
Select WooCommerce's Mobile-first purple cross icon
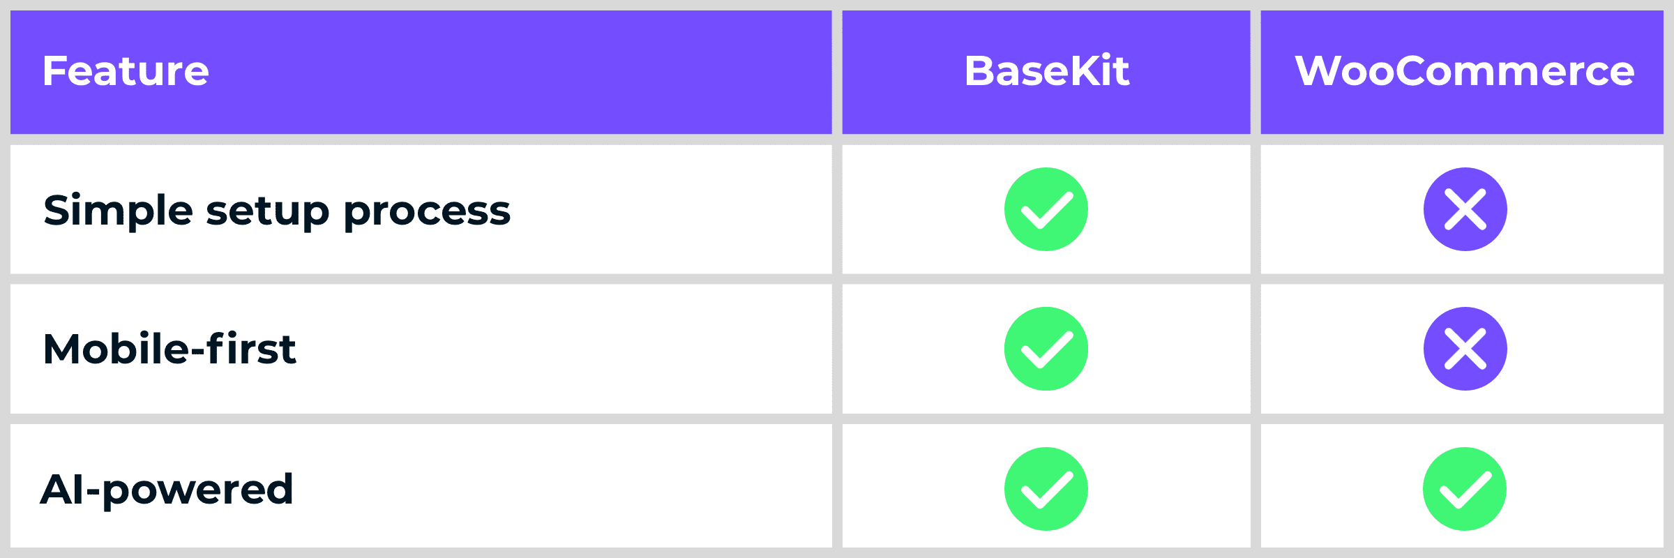pyautogui.click(x=1465, y=349)
